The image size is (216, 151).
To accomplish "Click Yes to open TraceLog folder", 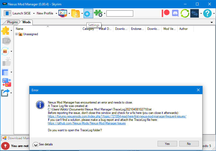I will pos(167,144).
